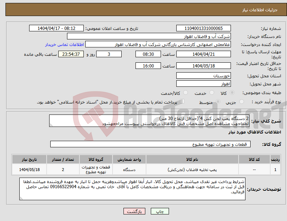Click the تعداد / مقدار column header
Image resolution: width=287 pixels, height=221 pixels.
tap(63, 159)
